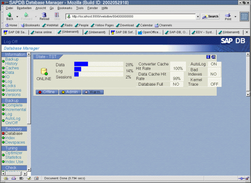The image size is (251, 183).
Task: Open the URL bar history dropdown
Action: [x=198, y=16]
